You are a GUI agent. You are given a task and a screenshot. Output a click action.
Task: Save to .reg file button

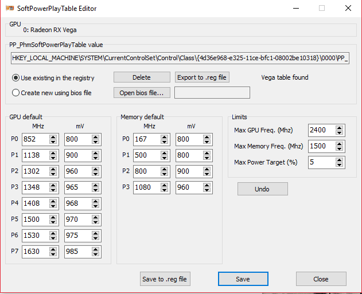(x=165, y=279)
